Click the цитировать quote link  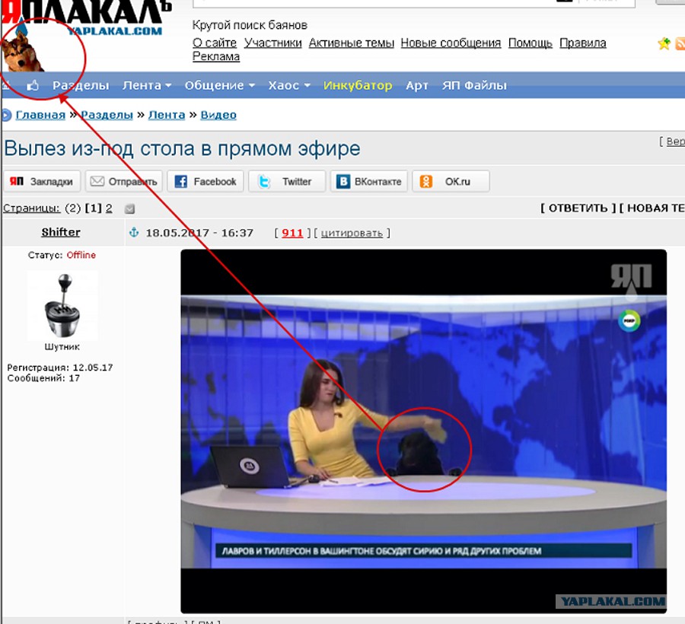point(352,233)
